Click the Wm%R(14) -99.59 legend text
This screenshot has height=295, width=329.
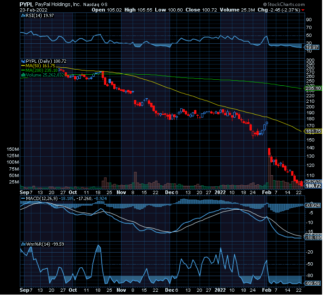(x=45, y=244)
